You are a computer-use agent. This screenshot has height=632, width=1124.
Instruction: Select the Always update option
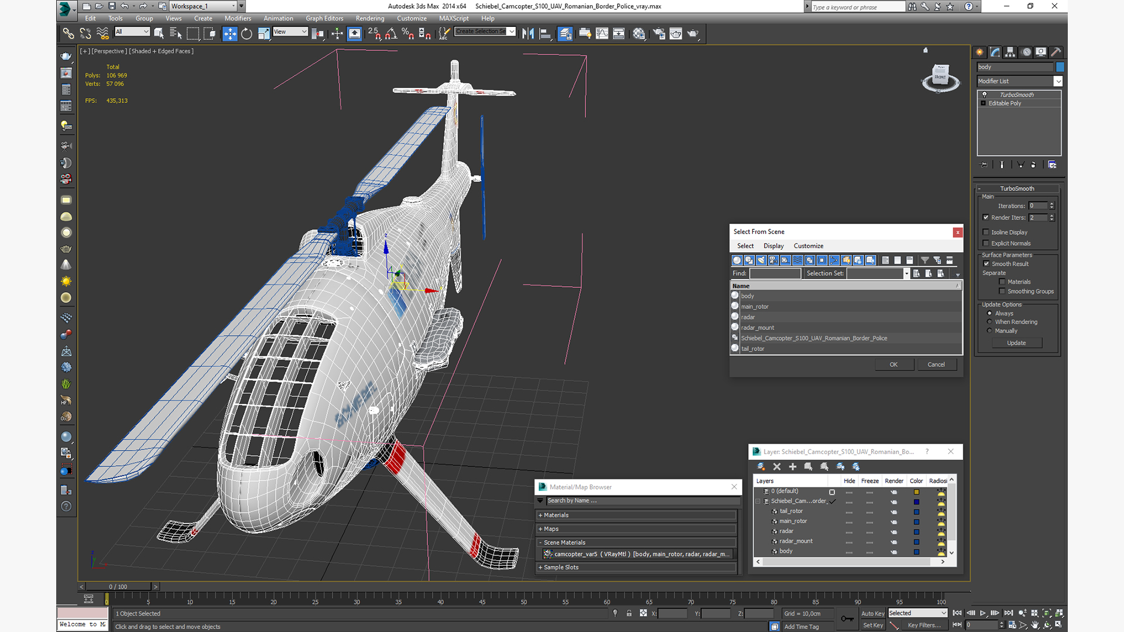[990, 314]
